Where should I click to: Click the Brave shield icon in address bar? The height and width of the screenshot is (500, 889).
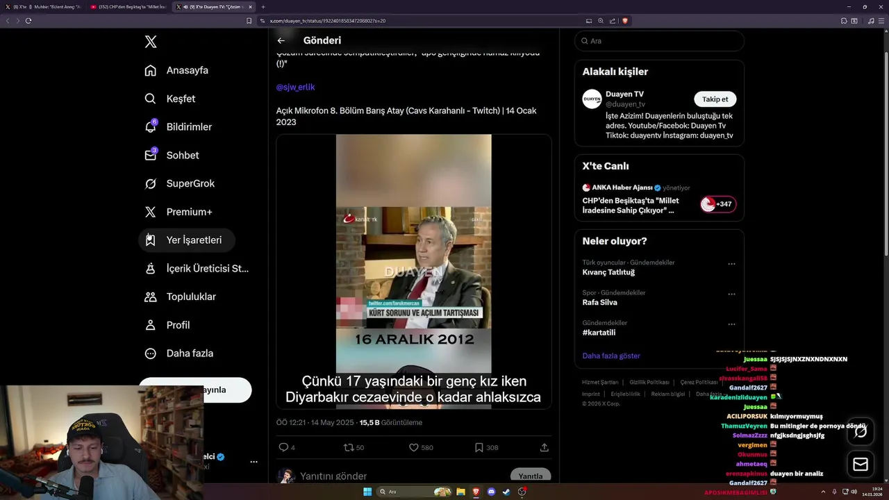coord(625,21)
